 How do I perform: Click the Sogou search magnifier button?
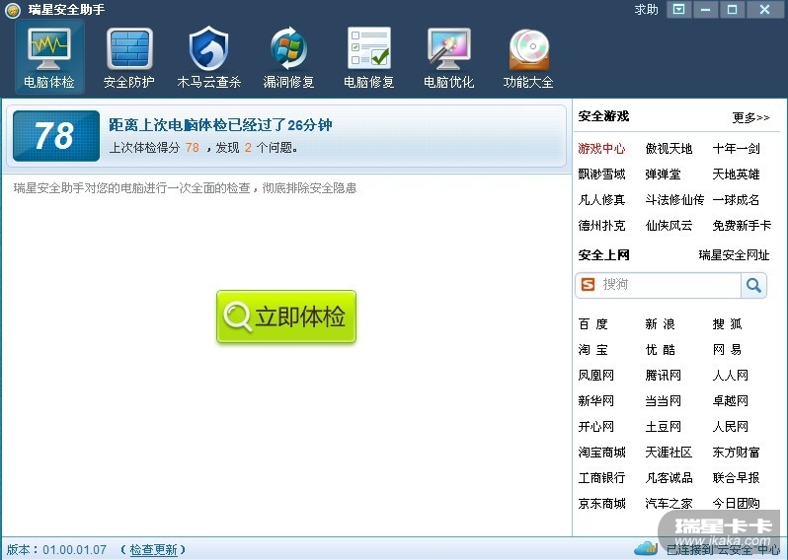[753, 285]
